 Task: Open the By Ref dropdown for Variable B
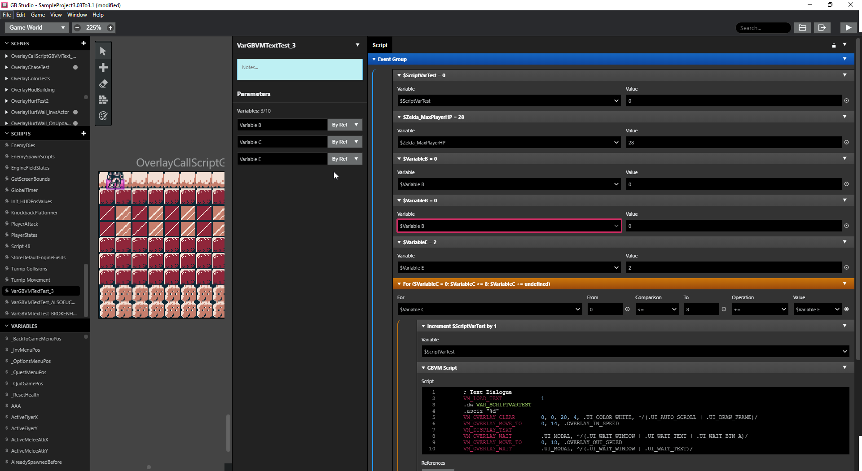345,125
